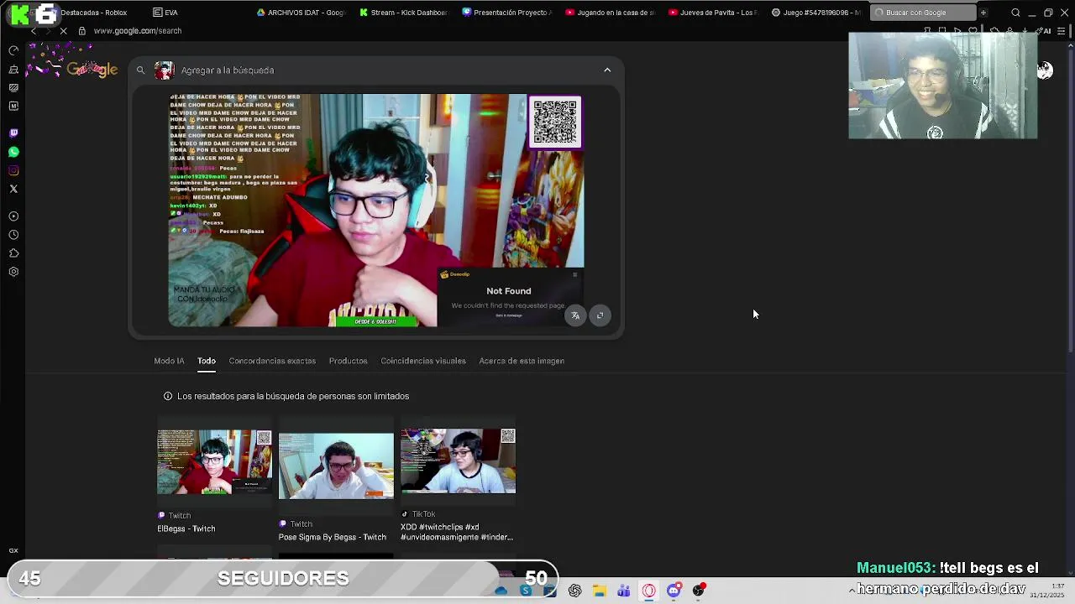Screen dimensions: 1075x604
Task: Open the ChatGPT icon in the taskbar
Action: click(574, 591)
